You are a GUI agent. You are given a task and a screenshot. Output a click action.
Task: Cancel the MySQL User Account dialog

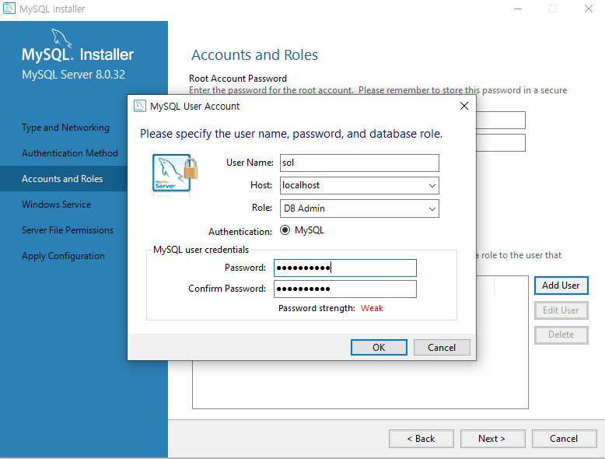[442, 348]
